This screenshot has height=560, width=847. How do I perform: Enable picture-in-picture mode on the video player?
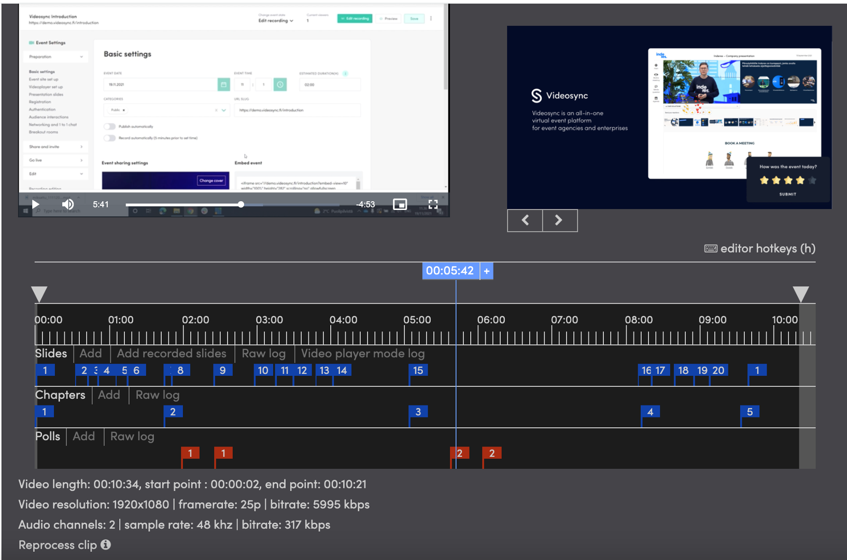pos(400,204)
